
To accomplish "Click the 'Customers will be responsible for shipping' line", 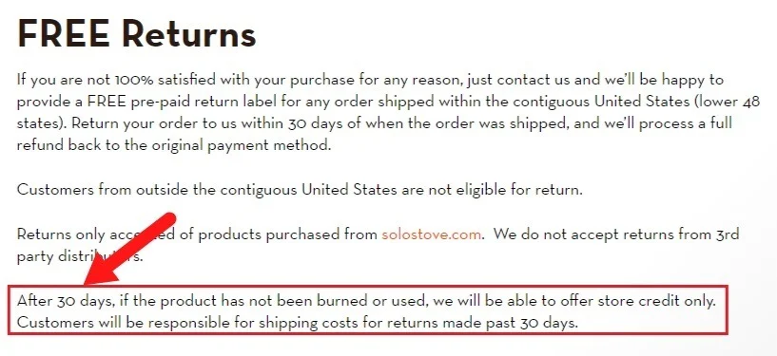I will (x=298, y=324).
